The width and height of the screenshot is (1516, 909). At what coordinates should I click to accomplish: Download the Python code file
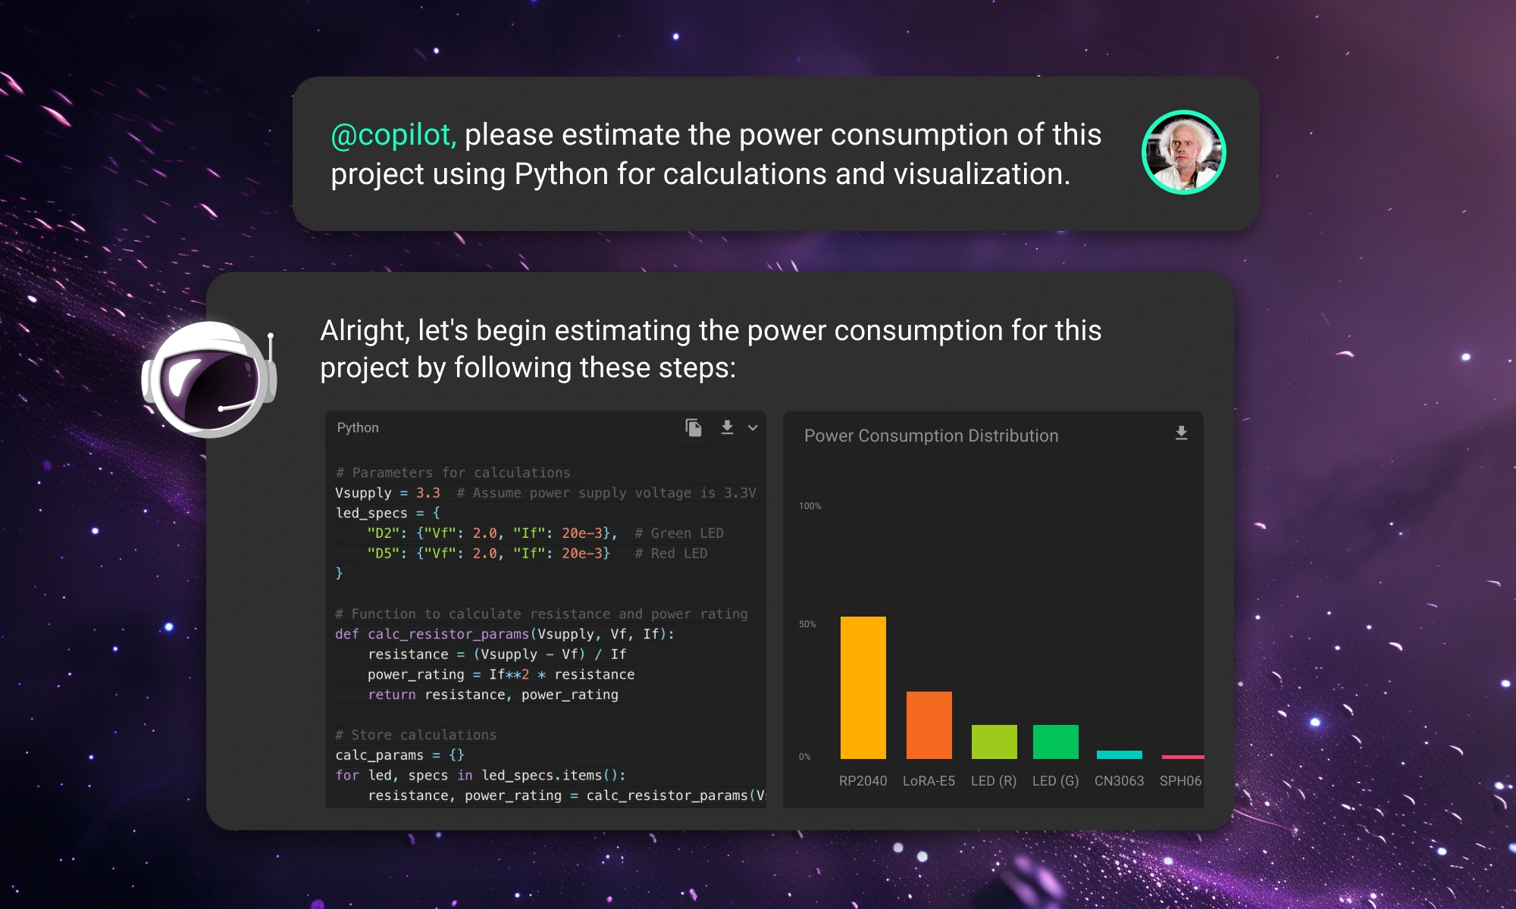[727, 428]
